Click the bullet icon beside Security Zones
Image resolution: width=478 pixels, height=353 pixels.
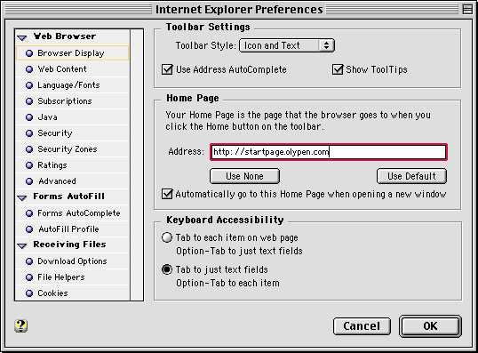click(x=29, y=149)
